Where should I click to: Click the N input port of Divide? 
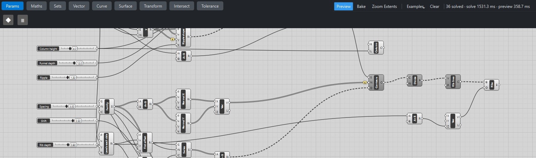[407, 83]
